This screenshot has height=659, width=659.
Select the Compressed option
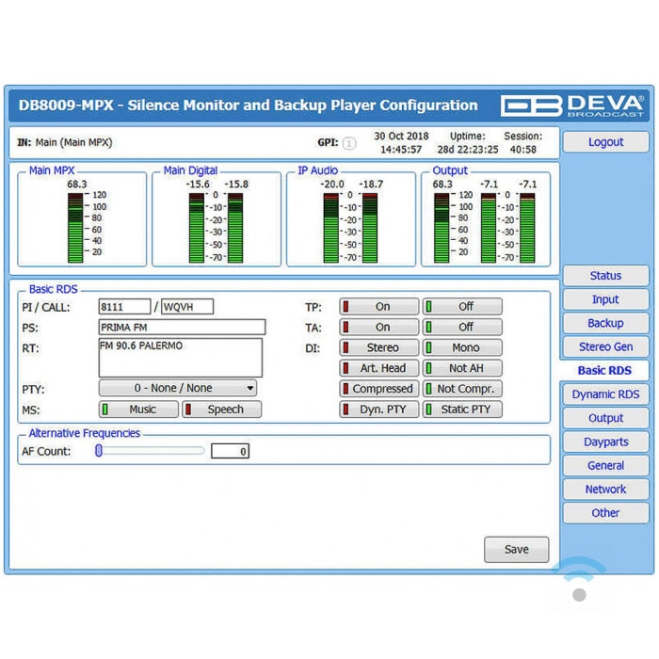(x=379, y=389)
